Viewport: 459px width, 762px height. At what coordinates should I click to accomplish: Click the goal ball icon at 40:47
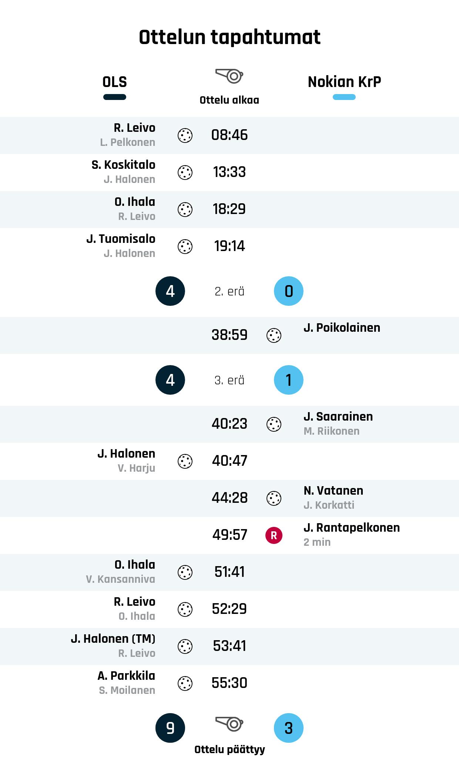click(185, 461)
